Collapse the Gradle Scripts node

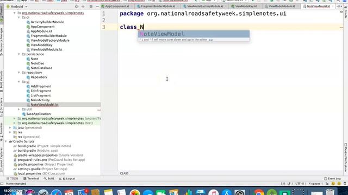6,141
